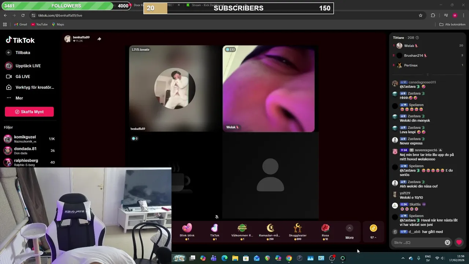Collapse the viewer ranking list divider arrow
Screen dimensions: 469x264
(x=428, y=75)
